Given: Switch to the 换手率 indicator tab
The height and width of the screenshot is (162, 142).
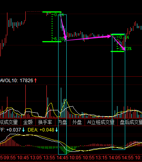Looking at the screenshot, I should [45, 122].
